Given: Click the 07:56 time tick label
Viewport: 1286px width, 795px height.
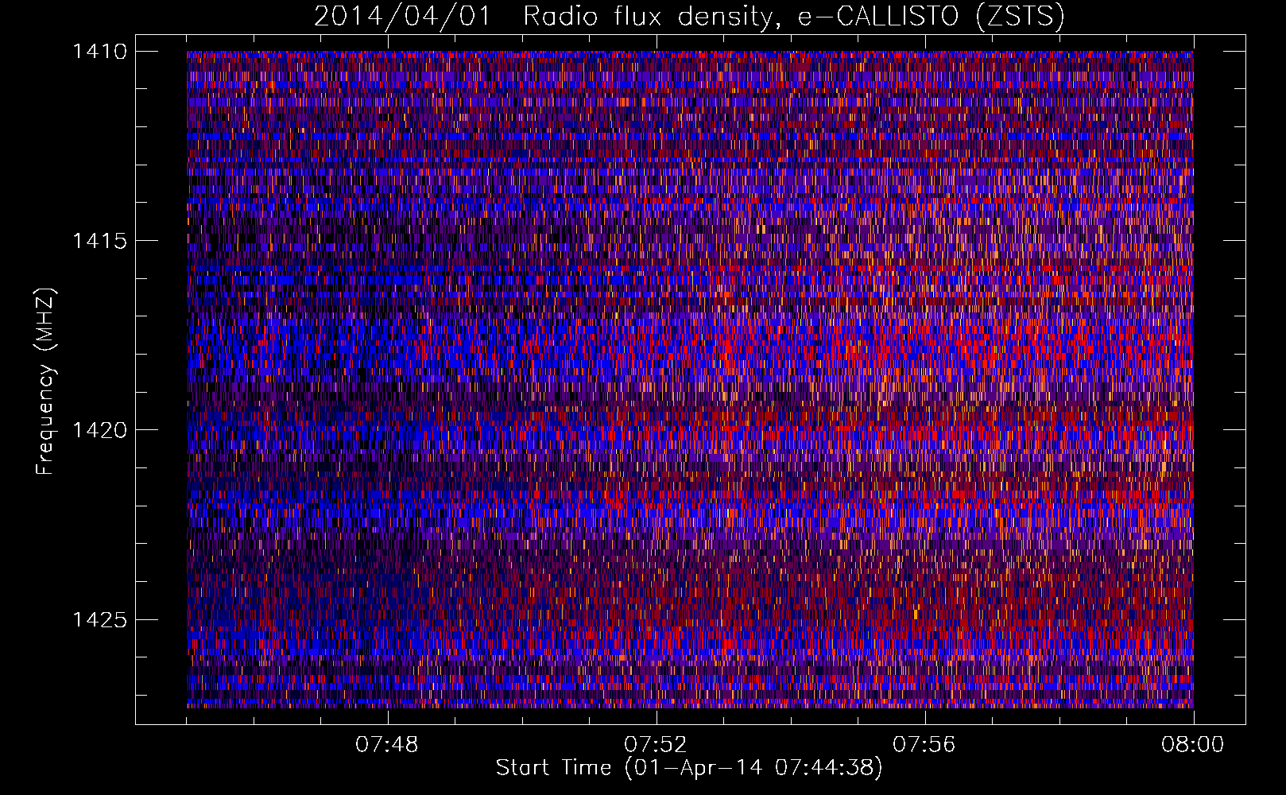Looking at the screenshot, I should (x=924, y=745).
